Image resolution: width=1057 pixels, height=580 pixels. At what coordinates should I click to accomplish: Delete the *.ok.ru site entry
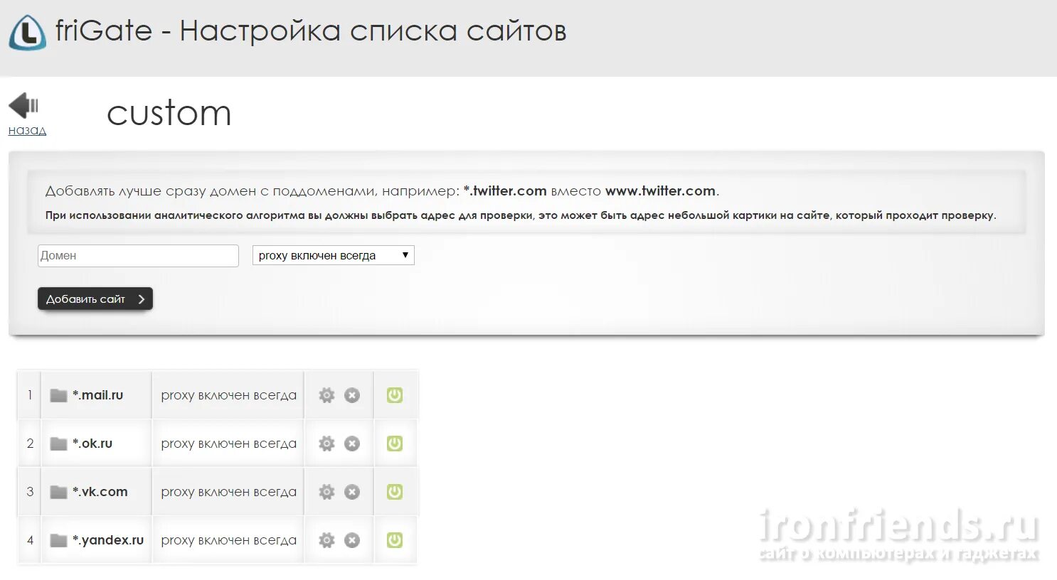(352, 443)
